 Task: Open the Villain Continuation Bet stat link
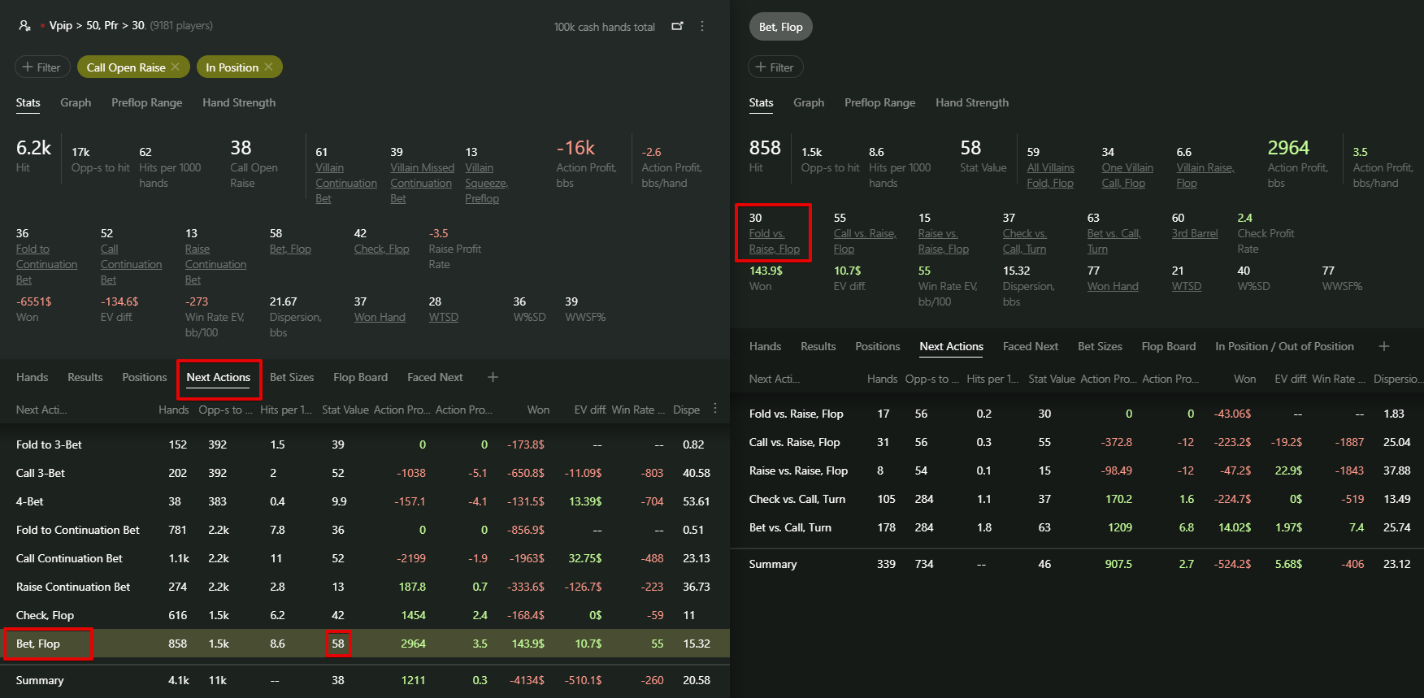(x=346, y=184)
